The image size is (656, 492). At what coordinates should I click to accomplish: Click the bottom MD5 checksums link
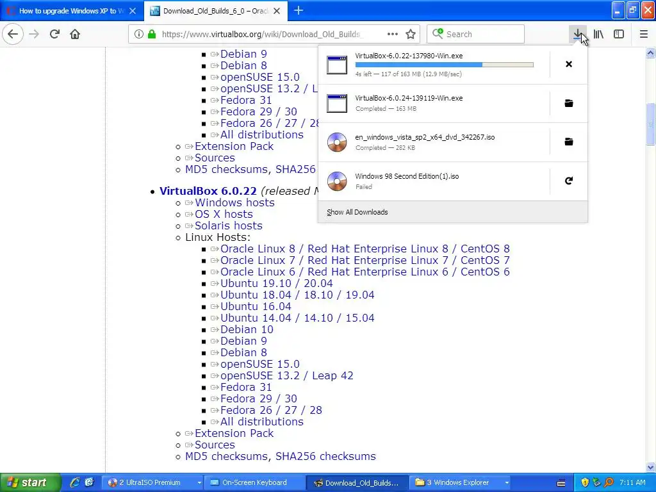(x=227, y=456)
